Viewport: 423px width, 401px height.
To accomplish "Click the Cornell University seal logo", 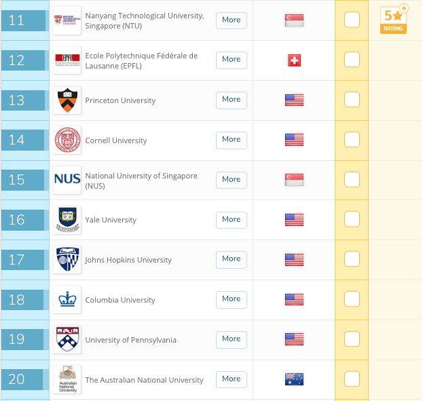I will [67, 140].
